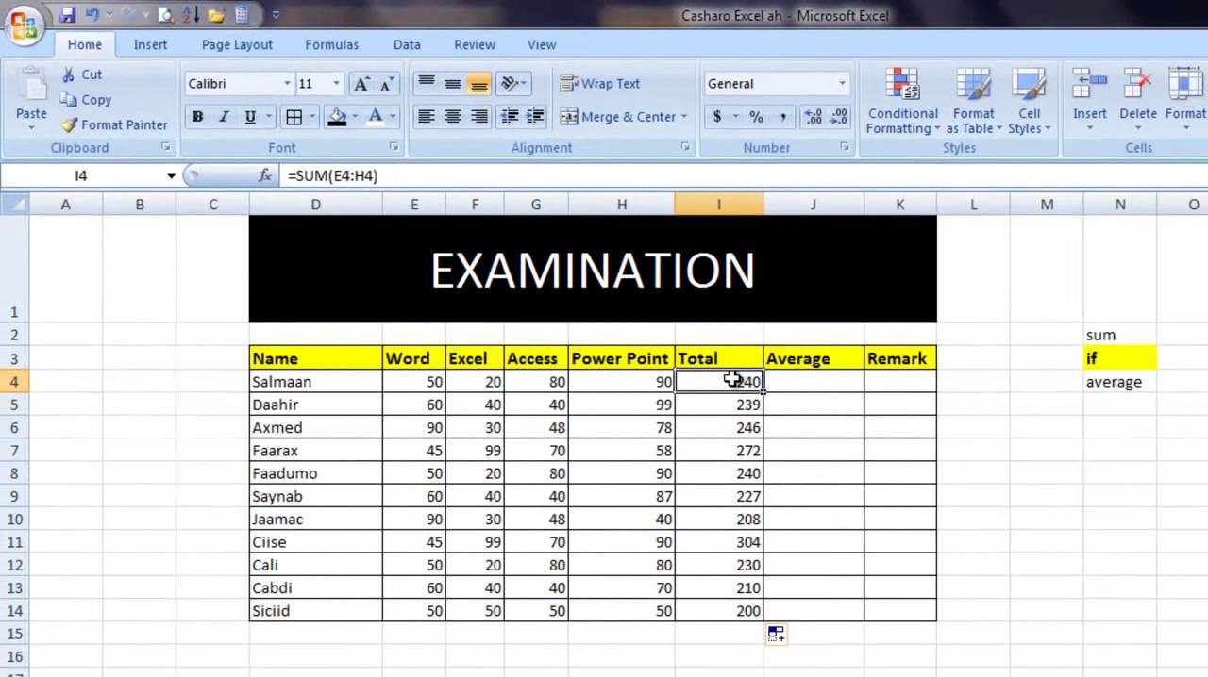1208x677 pixels.
Task: Sort ascending from Quick Access Toolbar
Action: pos(192,15)
